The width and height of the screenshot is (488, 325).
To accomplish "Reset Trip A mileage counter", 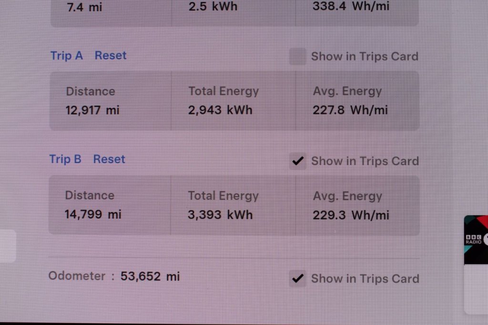I will coord(110,55).
